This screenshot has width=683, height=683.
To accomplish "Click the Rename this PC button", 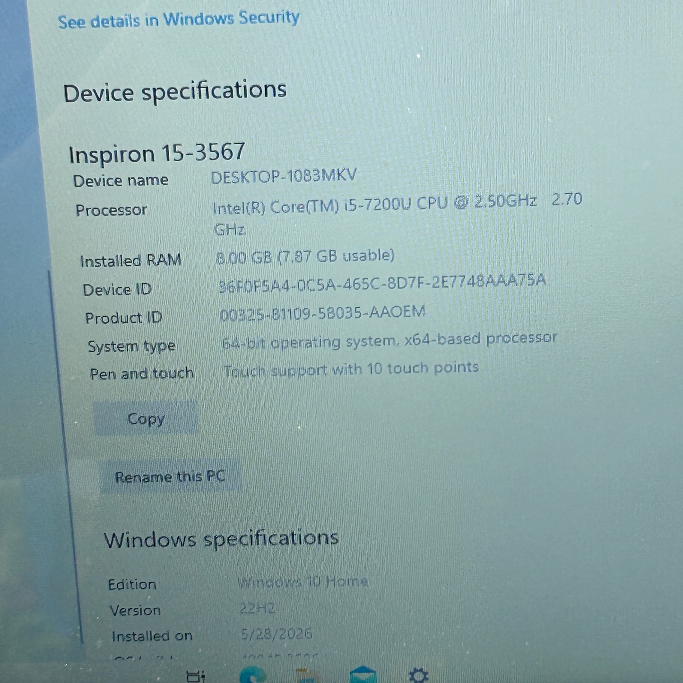I will click(170, 476).
